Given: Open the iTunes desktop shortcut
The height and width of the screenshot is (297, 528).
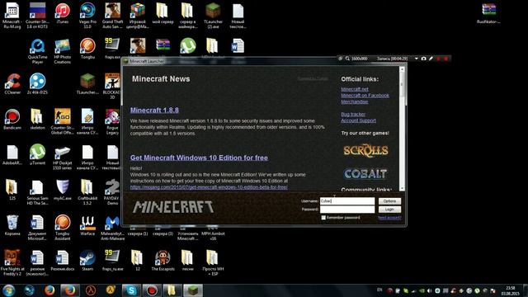Looking at the screenshot, I should (63, 13).
